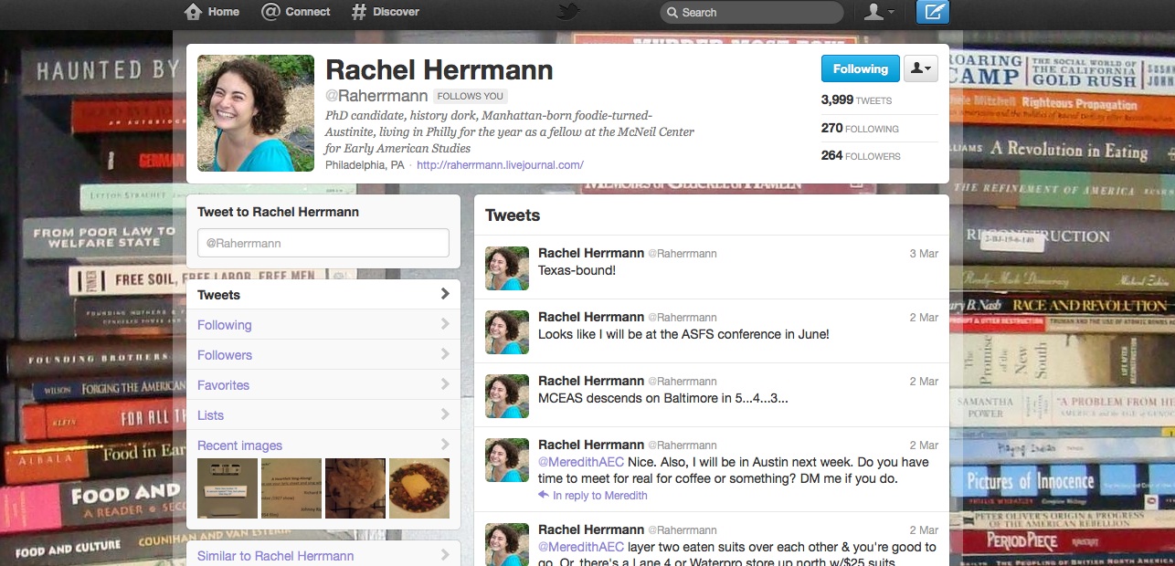Click the Home label in the top navigation
The image size is (1175, 566).
224,12
